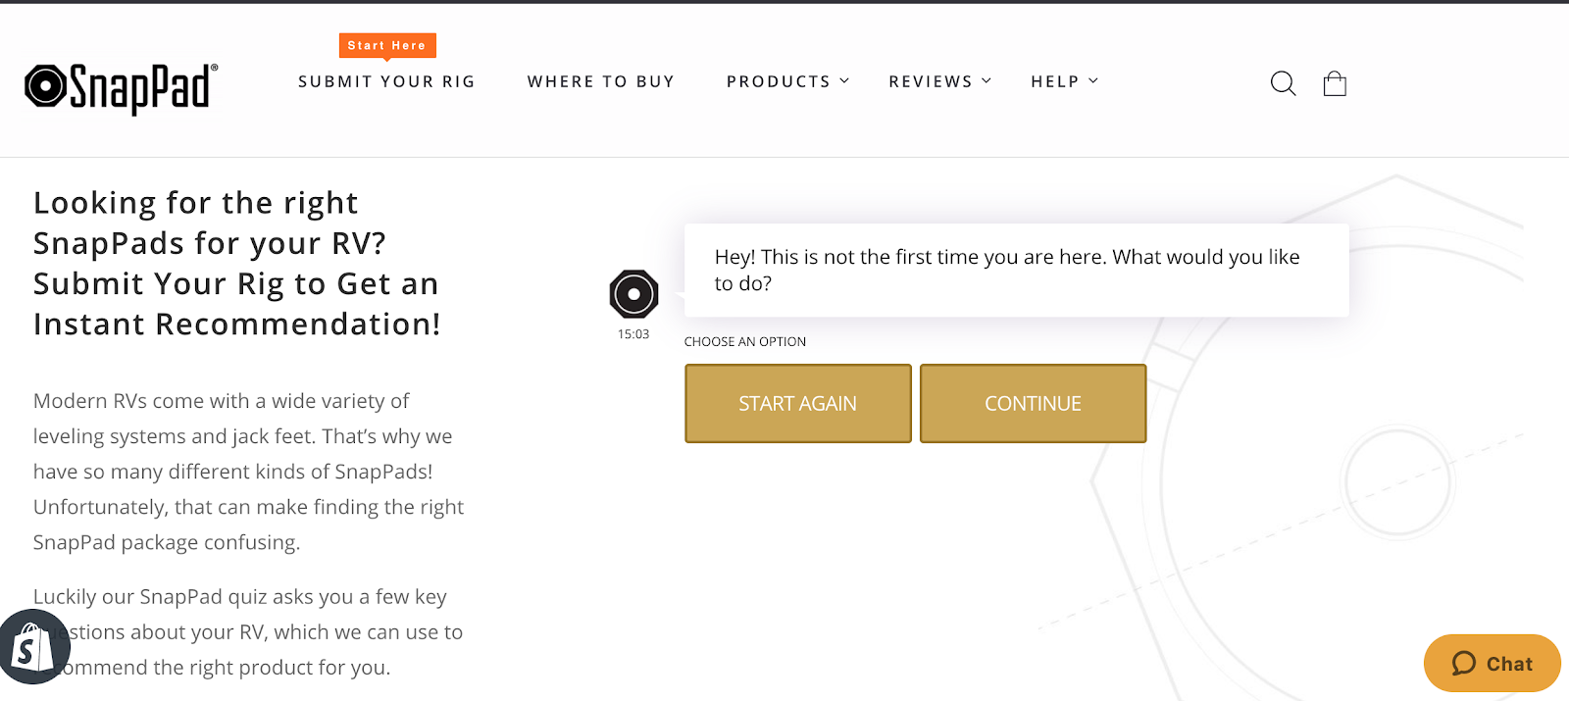This screenshot has height=701, width=1569.
Task: Choose the CONTINUE option
Action: 1034,404
